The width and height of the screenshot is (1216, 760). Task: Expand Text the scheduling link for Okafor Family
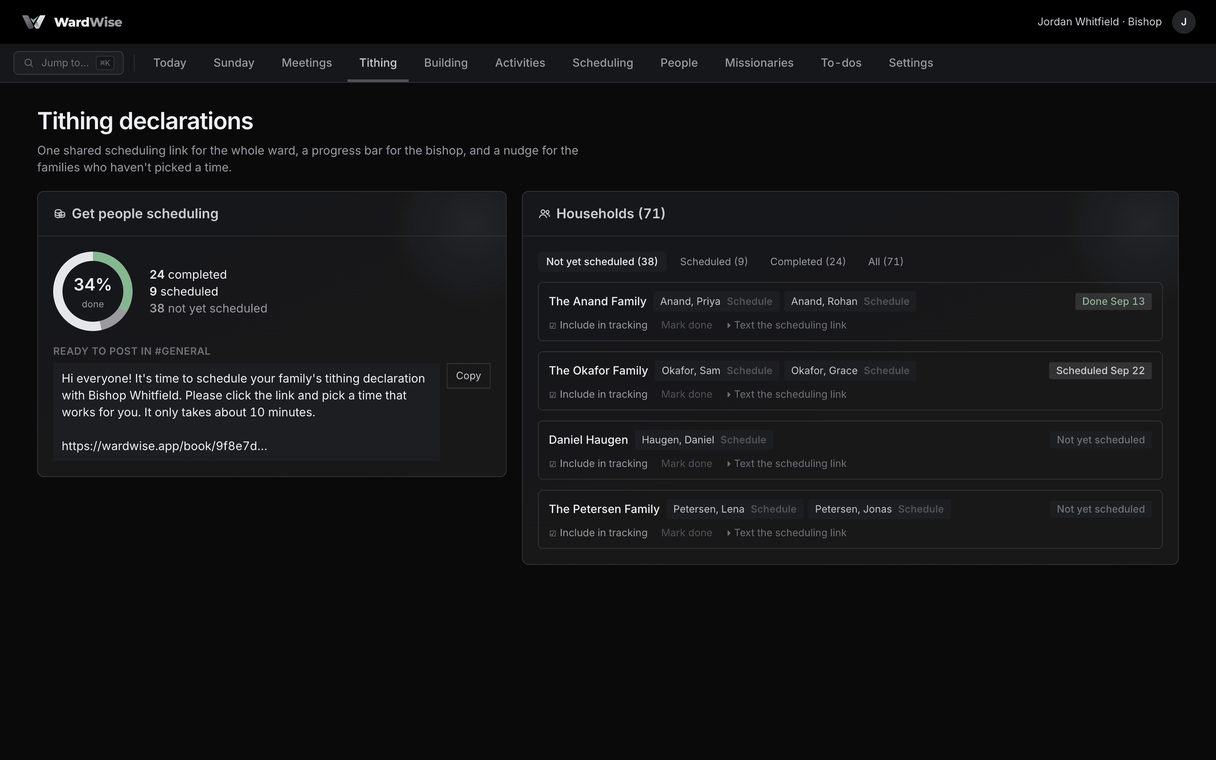(x=786, y=395)
